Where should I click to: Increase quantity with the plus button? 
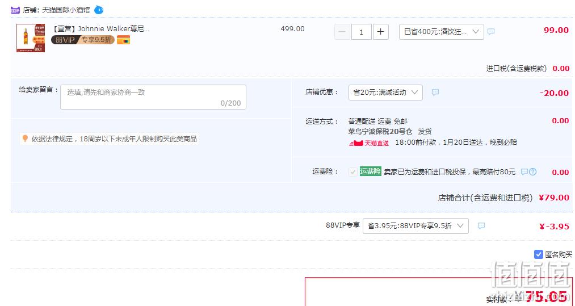(x=381, y=32)
